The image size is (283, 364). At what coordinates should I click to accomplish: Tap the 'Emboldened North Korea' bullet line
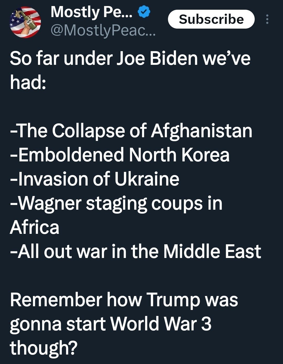120,155
